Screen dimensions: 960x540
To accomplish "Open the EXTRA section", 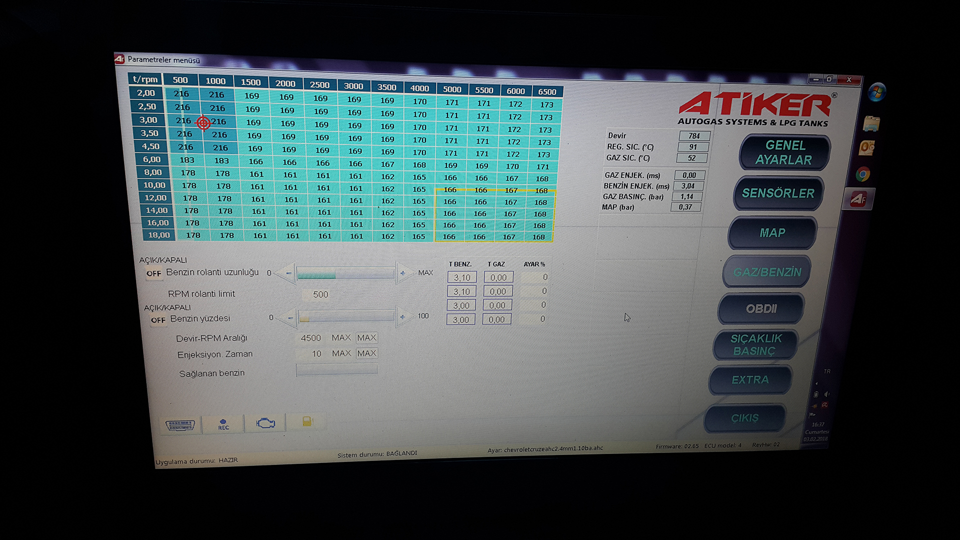I will 750,379.
